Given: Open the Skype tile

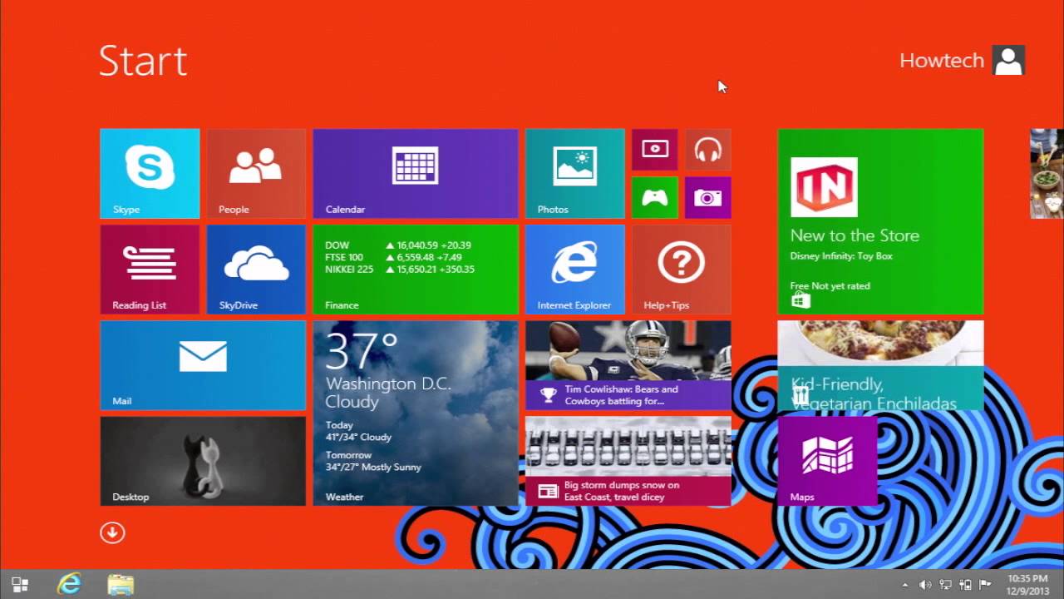Looking at the screenshot, I should tap(150, 173).
